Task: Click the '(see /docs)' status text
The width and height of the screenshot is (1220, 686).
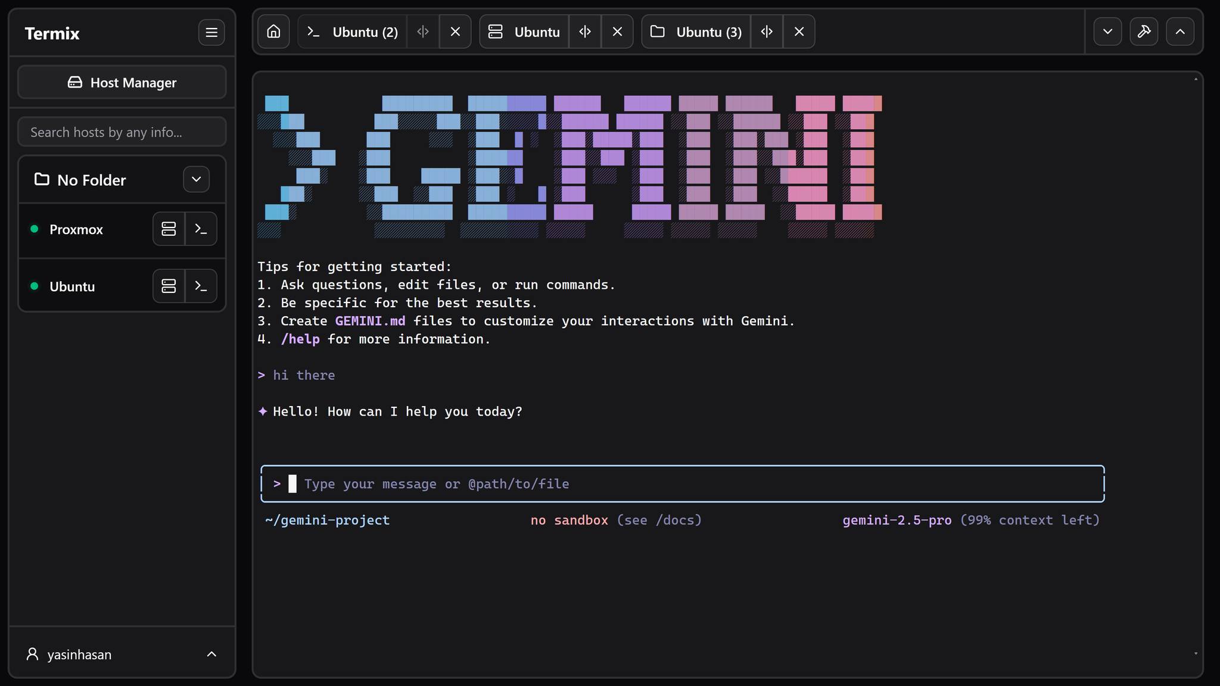Action: coord(659,520)
